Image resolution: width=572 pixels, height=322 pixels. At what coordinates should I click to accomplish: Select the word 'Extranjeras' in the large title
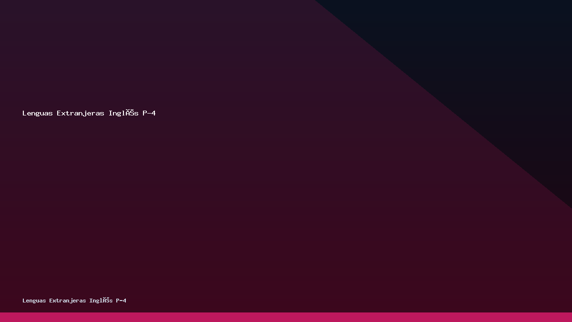pyautogui.click(x=81, y=113)
